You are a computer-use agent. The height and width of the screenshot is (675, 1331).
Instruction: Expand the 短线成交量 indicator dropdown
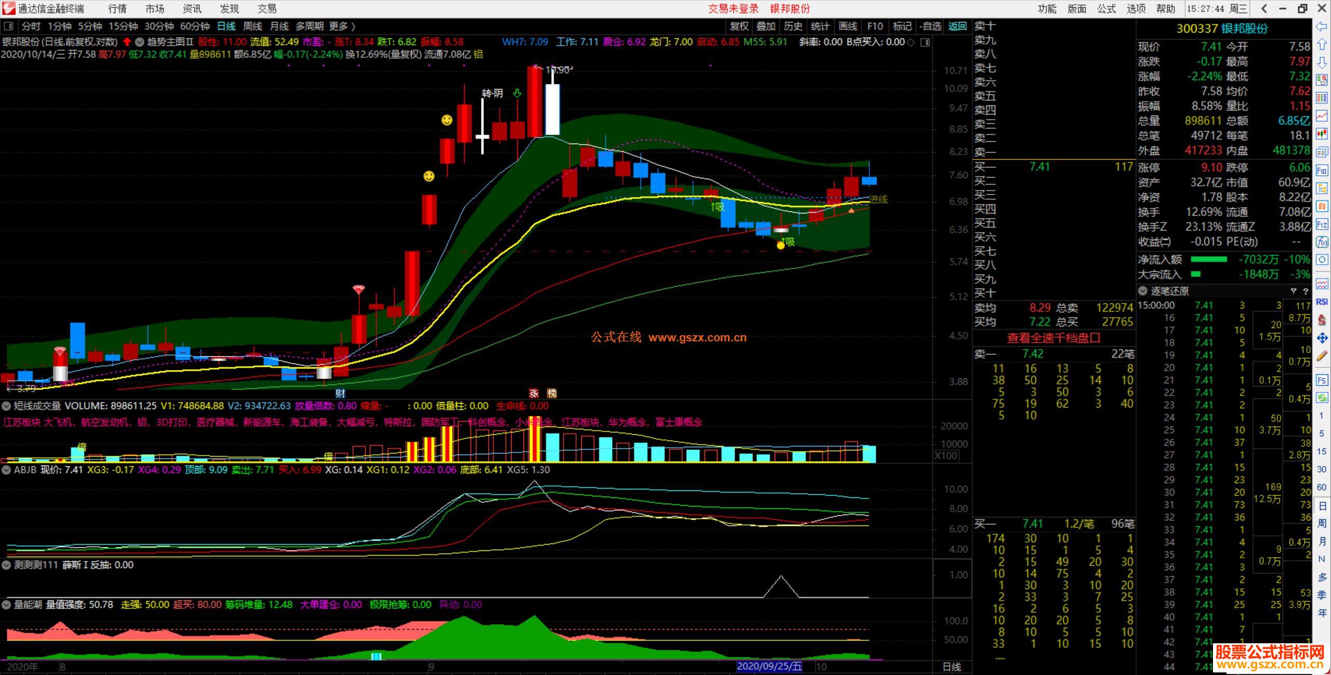coord(6,406)
